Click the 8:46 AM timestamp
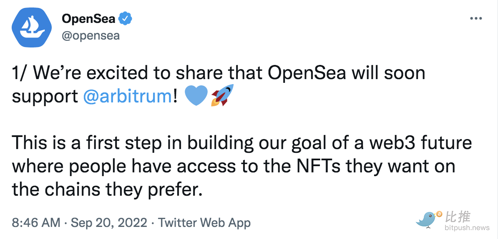This screenshot has height=239, width=498. coord(36,222)
